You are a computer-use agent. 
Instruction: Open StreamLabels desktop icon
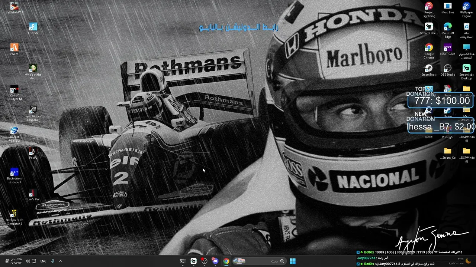(x=429, y=29)
